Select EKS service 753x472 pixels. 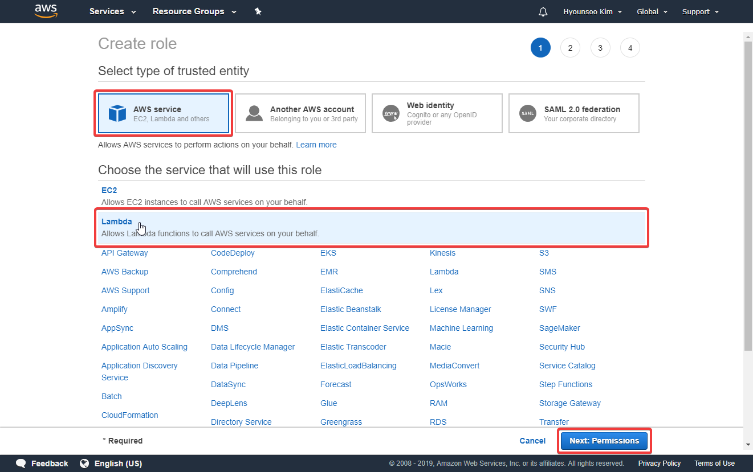(328, 253)
